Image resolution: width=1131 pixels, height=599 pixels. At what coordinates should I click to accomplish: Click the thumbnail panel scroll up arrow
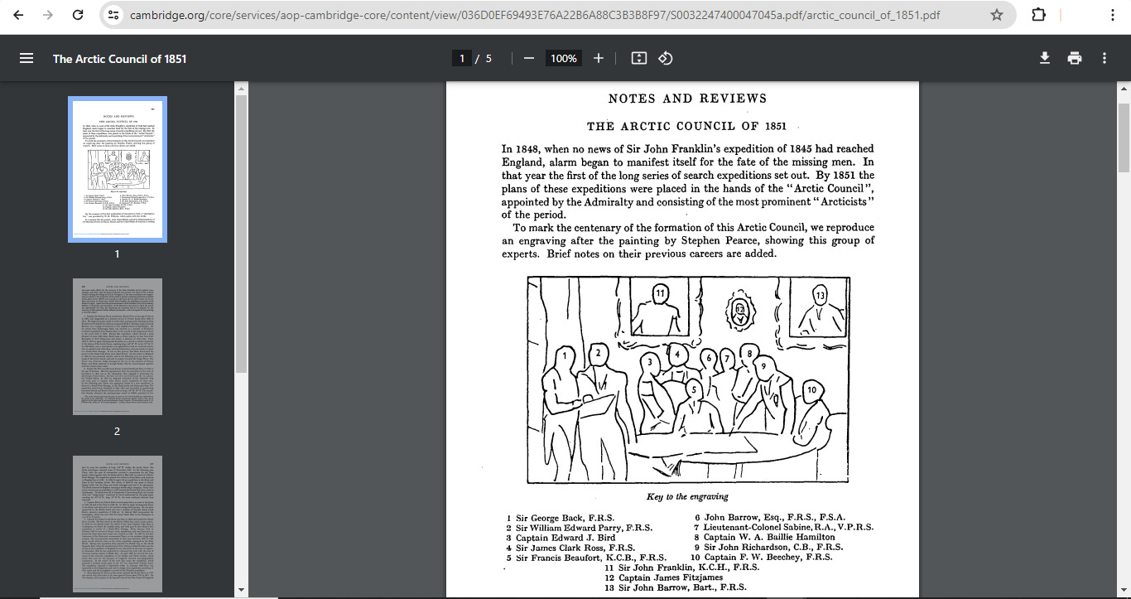(x=242, y=87)
